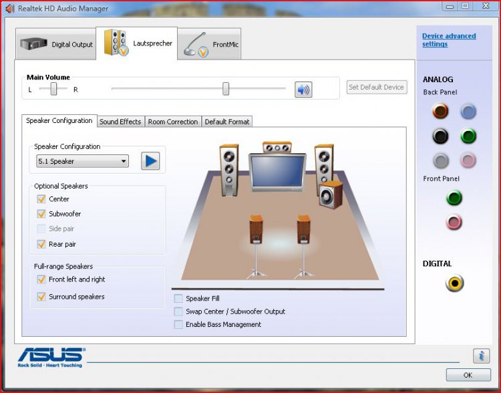Image resolution: width=501 pixels, height=393 pixels.
Task: Toggle the Subwoofer checkbox
Action: [x=41, y=214]
